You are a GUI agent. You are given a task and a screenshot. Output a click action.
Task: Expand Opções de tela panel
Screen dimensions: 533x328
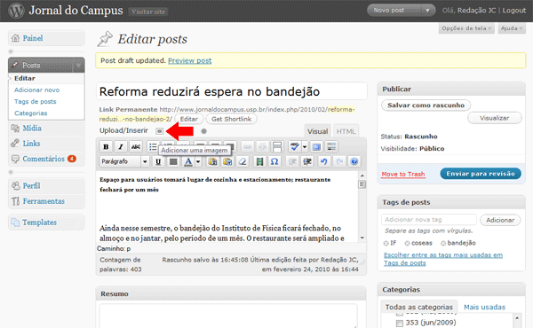pos(466,28)
